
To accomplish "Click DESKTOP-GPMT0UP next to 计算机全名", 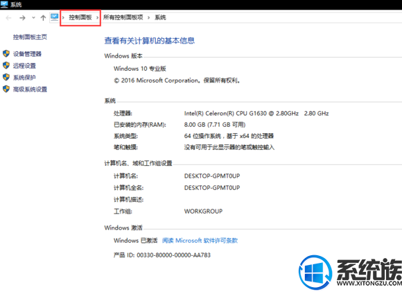I will click(212, 187).
